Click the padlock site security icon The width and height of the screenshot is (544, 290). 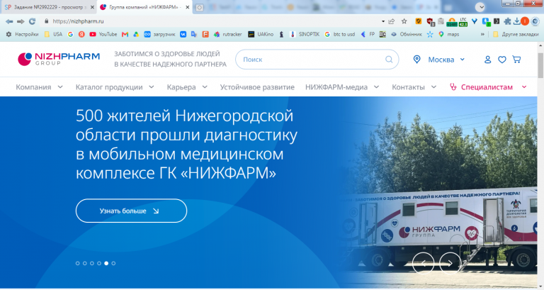47,21
